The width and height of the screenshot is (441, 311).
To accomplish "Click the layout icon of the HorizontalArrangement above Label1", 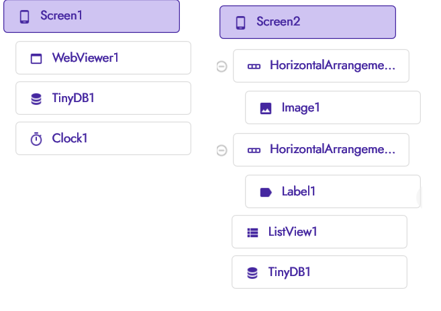I will pos(254,150).
